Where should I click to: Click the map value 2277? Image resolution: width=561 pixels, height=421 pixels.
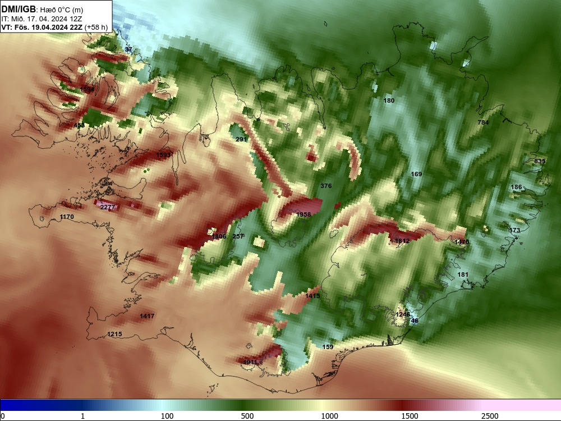(107, 207)
